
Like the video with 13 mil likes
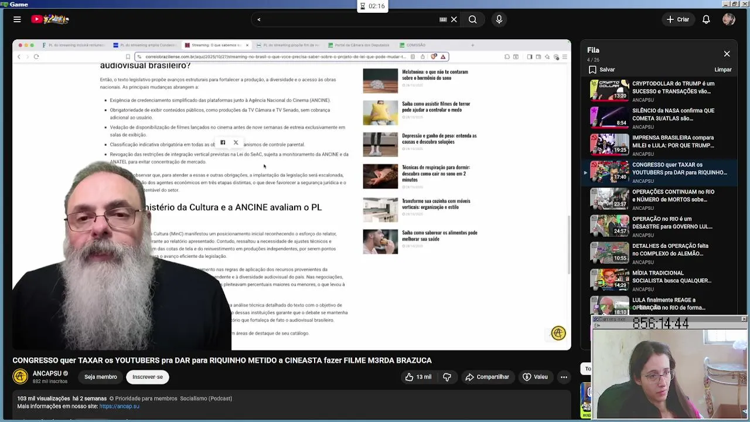pos(418,377)
